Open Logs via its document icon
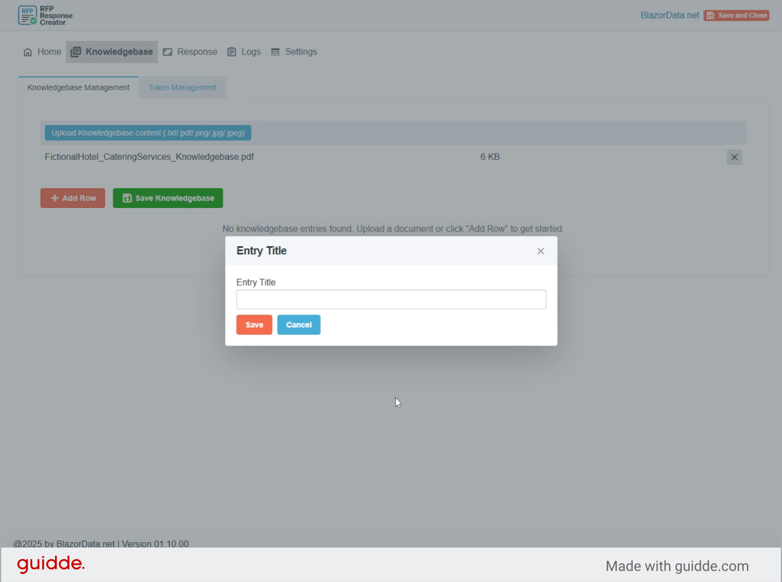The height and width of the screenshot is (582, 782). pyautogui.click(x=231, y=52)
